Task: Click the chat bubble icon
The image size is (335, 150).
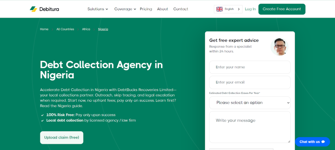Action: click(x=323, y=142)
